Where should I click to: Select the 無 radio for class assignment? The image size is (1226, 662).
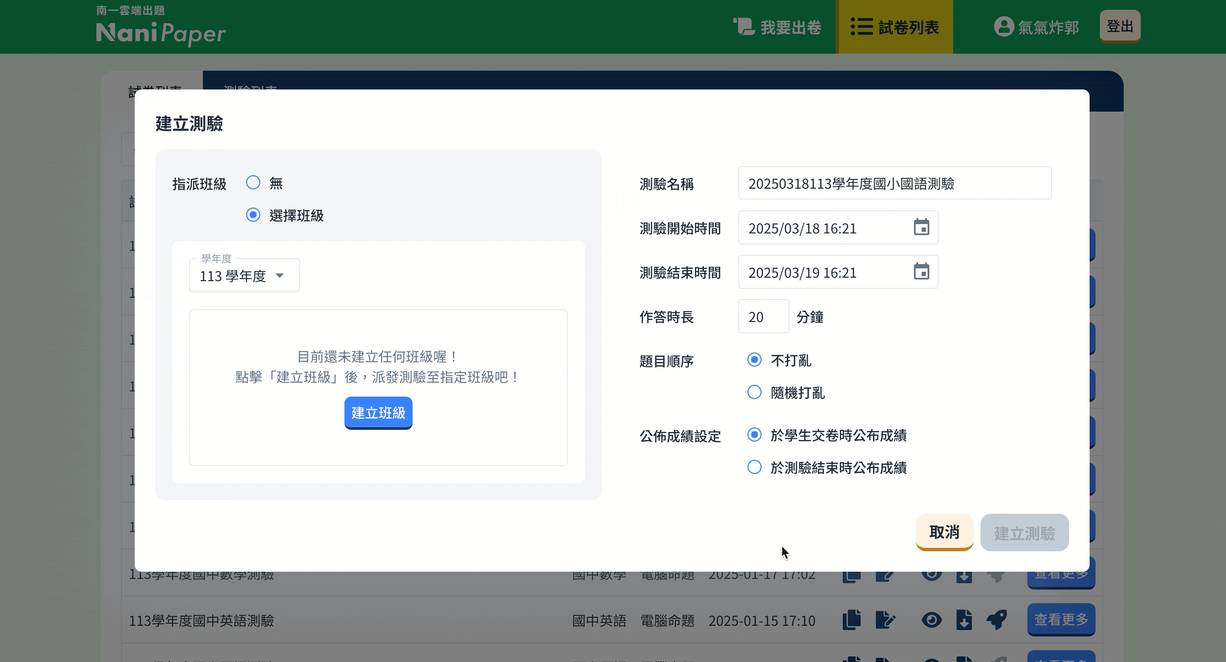[x=253, y=183]
